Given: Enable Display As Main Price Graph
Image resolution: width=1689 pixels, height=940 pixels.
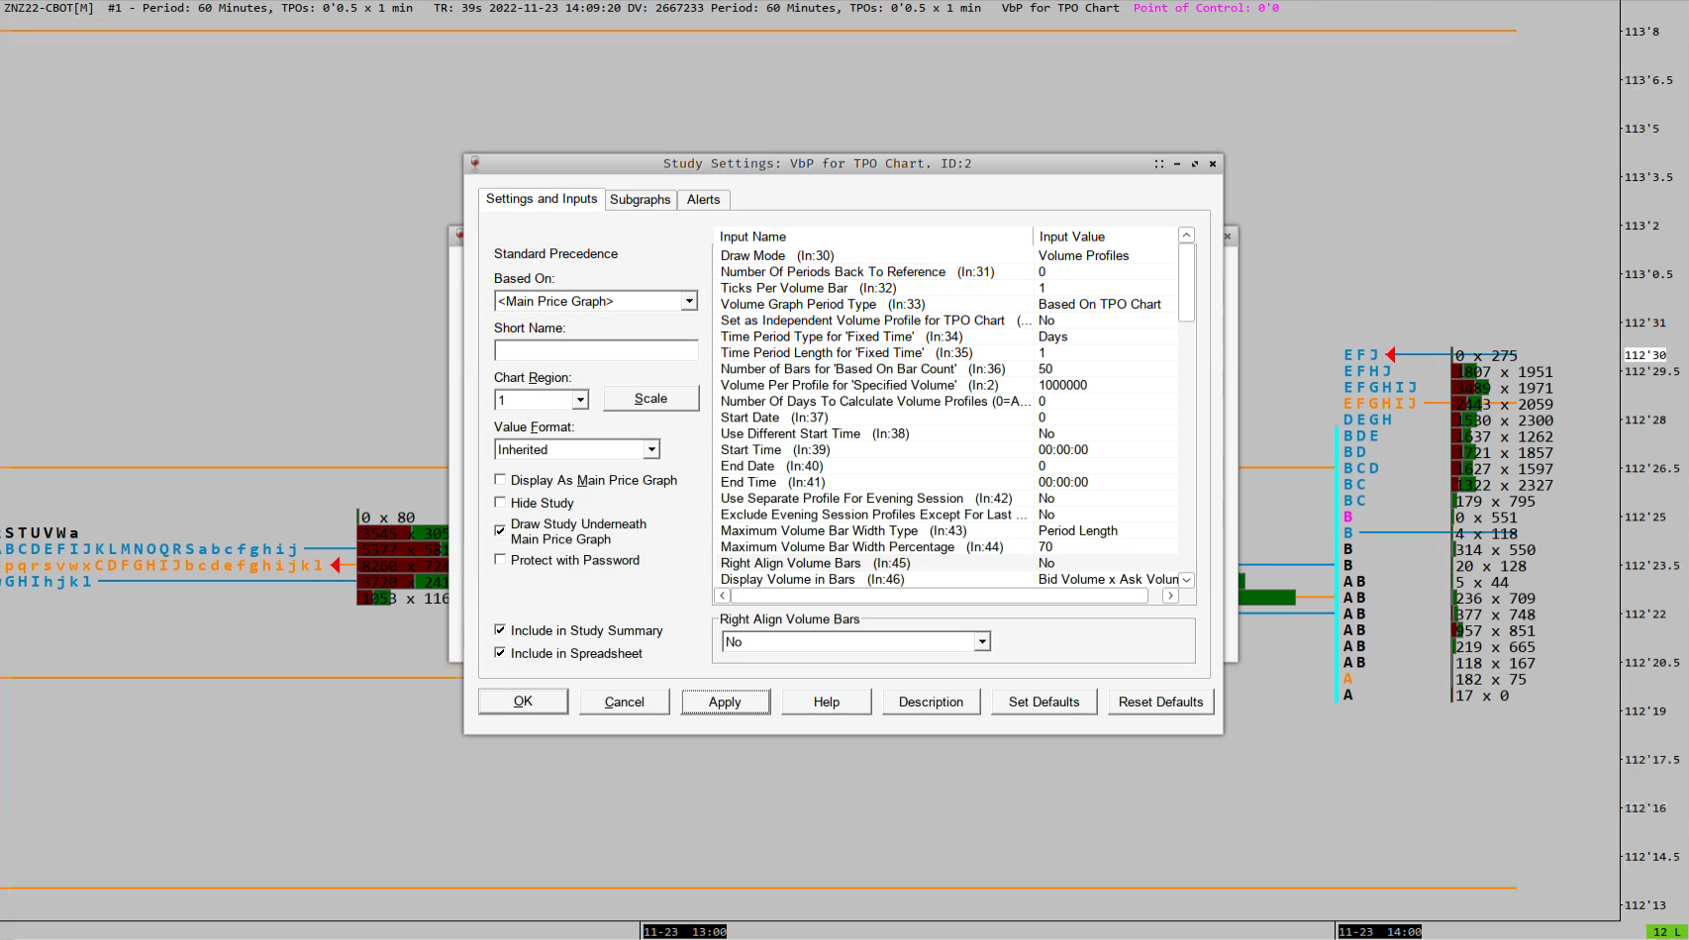Looking at the screenshot, I should click(500, 480).
